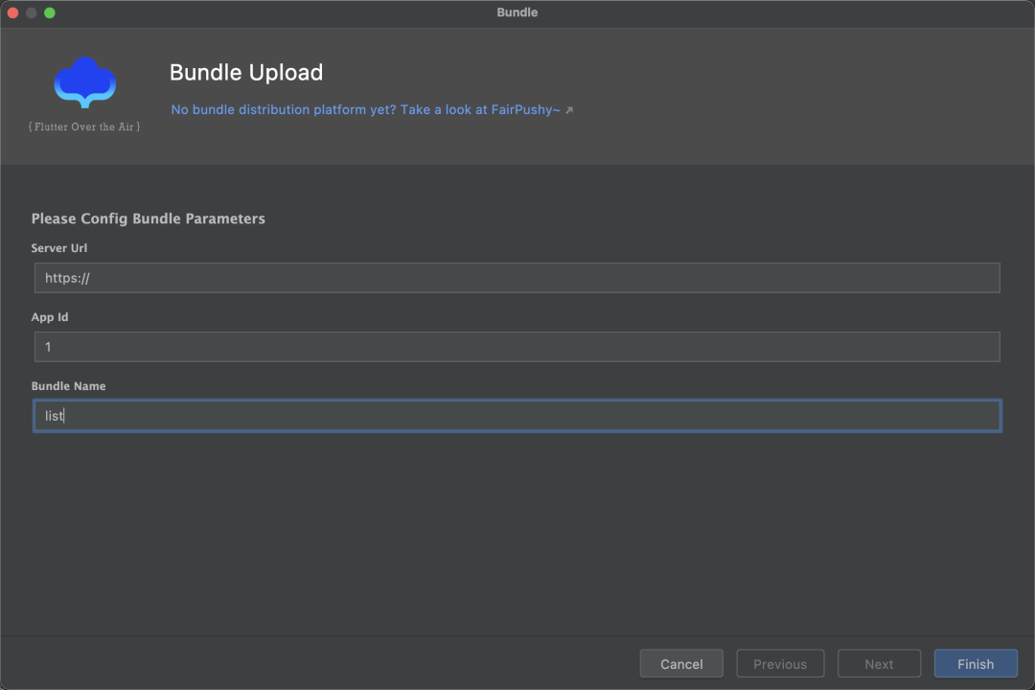This screenshot has width=1035, height=690.
Task: Advance using the Next button
Action: 879,663
